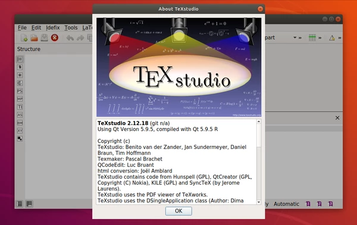Image resolution: width=357 pixels, height=225 pixels.
Task: Select the XY sidebar panel icon
Action: [20, 131]
